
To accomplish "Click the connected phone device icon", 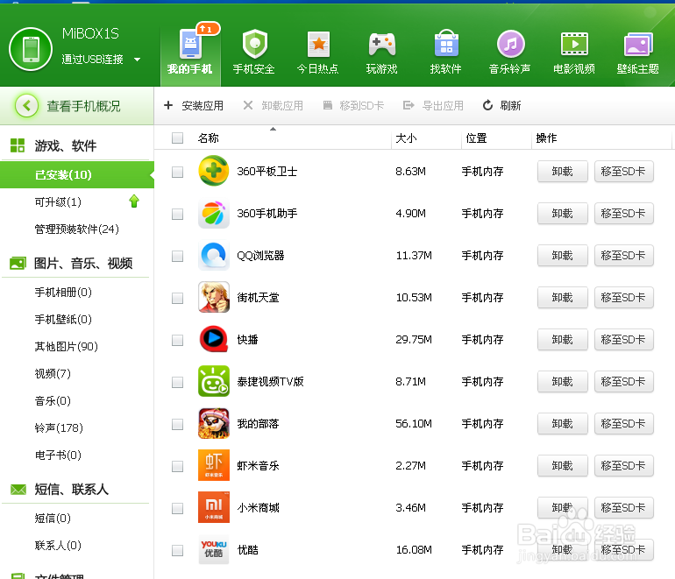I will [x=31, y=49].
